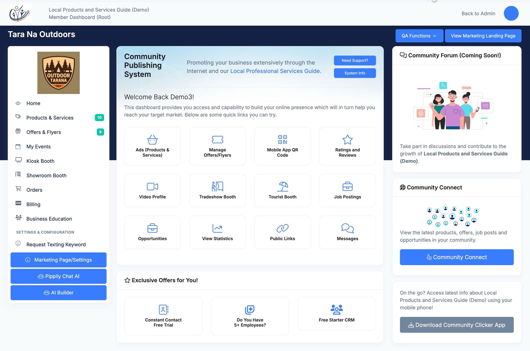This screenshot has width=530, height=351.
Task: Open the AI Builder button
Action: tap(59, 293)
